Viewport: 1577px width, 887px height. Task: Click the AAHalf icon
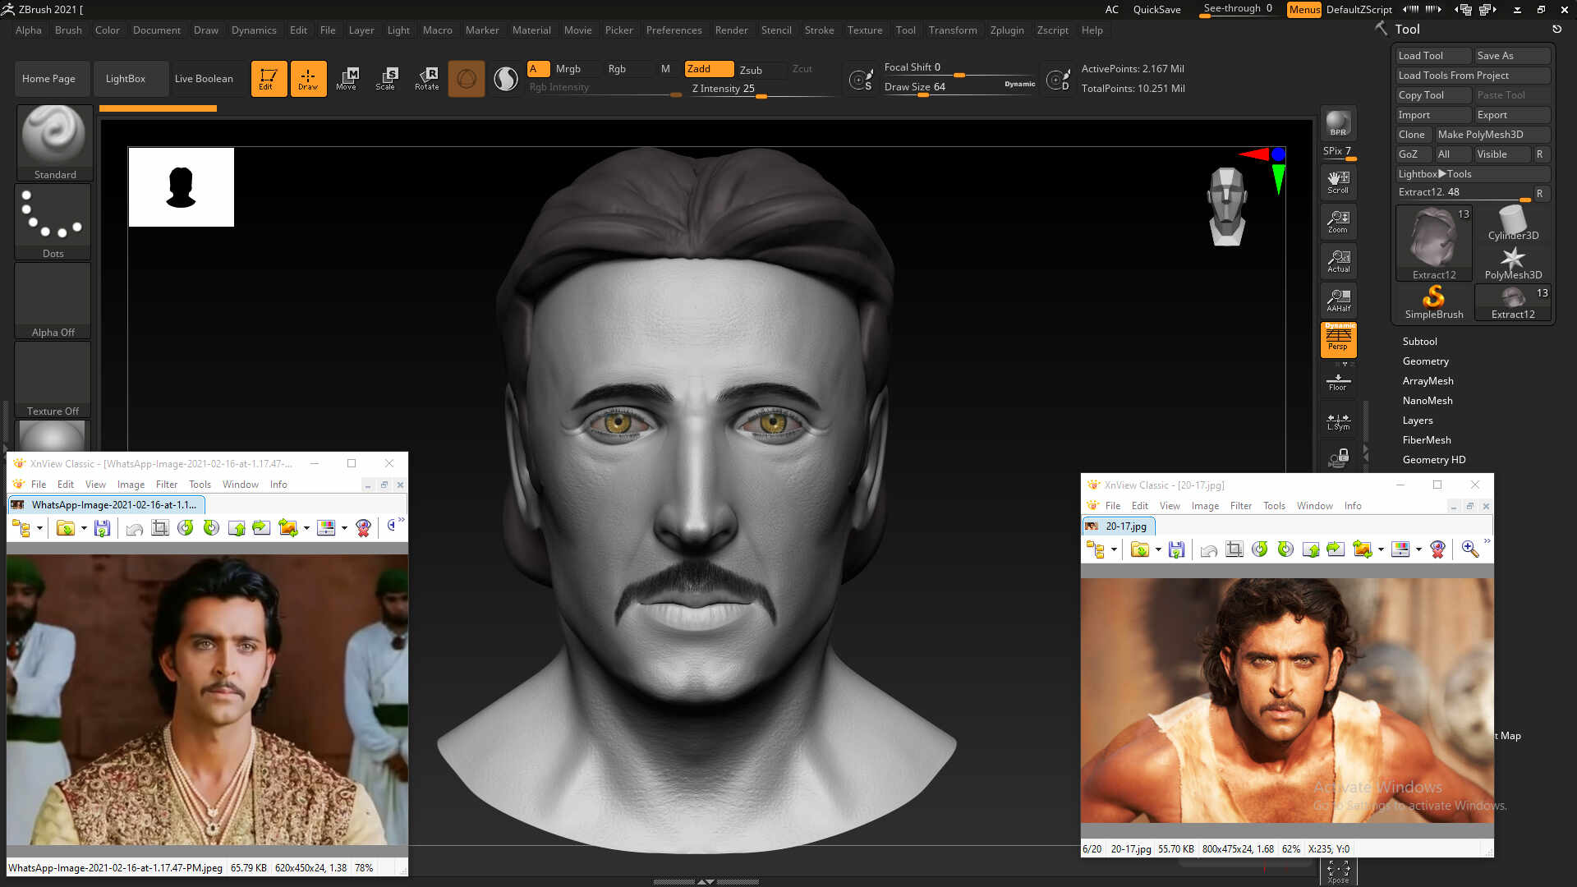pyautogui.click(x=1338, y=301)
